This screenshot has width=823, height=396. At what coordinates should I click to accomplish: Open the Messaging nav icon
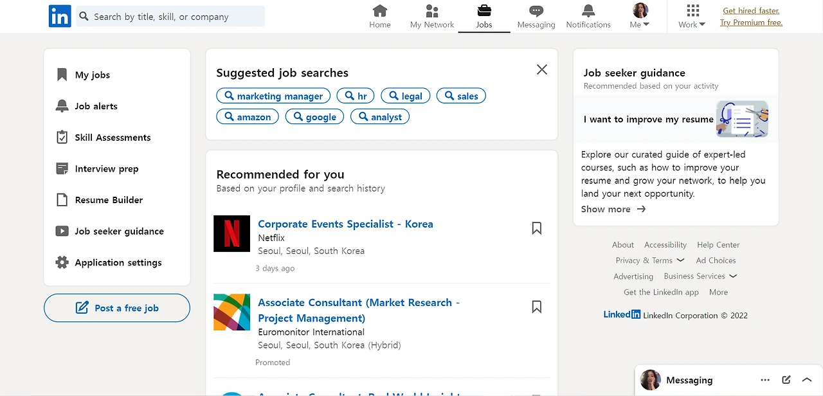[536, 11]
